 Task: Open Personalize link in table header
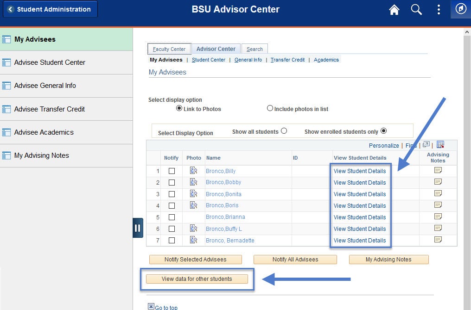[384, 145]
